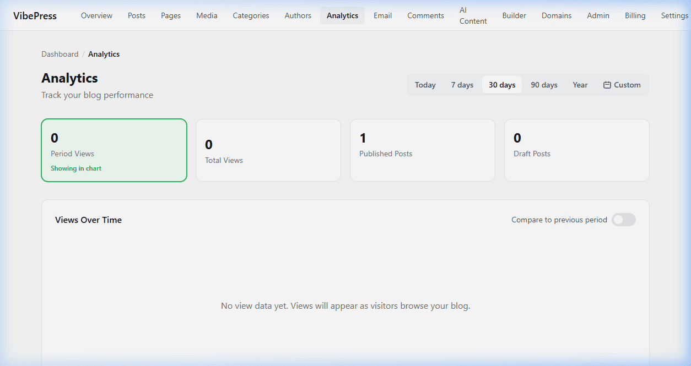Click Dashboard breadcrumb link
The image size is (691, 366).
[x=60, y=54]
